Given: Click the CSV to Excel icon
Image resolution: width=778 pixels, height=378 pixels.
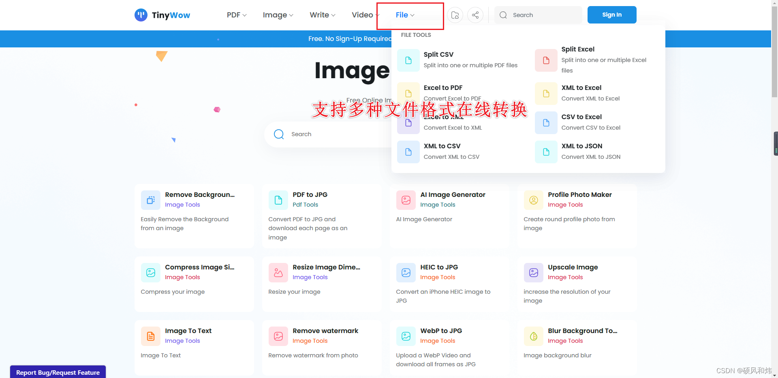Looking at the screenshot, I should pos(546,123).
